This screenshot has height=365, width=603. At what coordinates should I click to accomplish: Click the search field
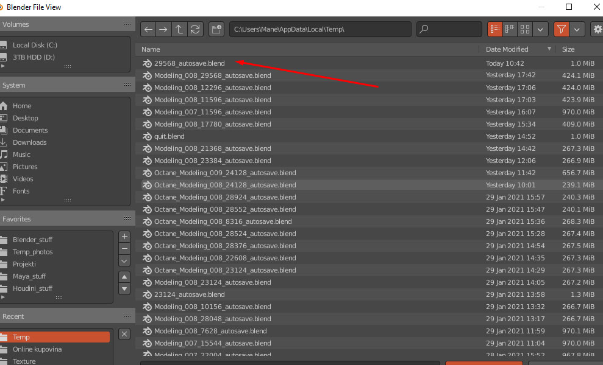(x=449, y=29)
